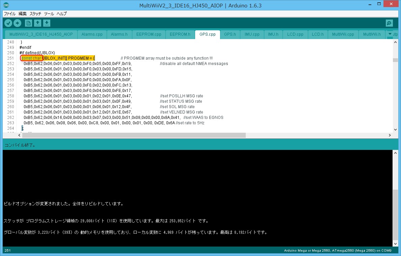Open the ツール menu
401x256 pixels.
click(49, 14)
